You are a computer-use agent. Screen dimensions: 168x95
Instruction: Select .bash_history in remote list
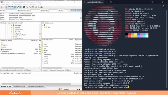point(47,55)
